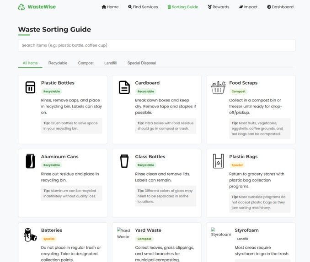Image resolution: width=310 pixels, height=262 pixels.
Task: Click the Waste Sorting Guide heading
Action: [x=54, y=29]
